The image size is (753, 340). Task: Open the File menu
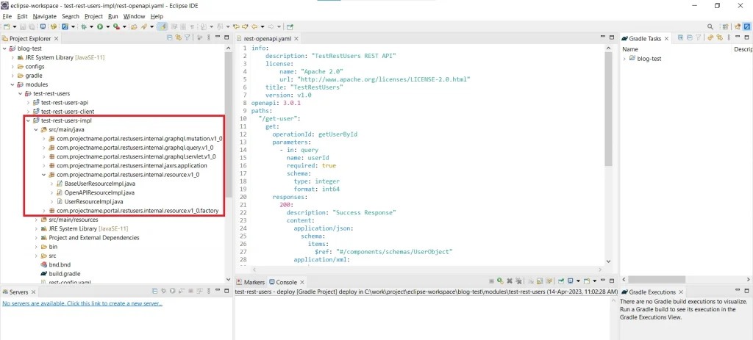tap(7, 16)
